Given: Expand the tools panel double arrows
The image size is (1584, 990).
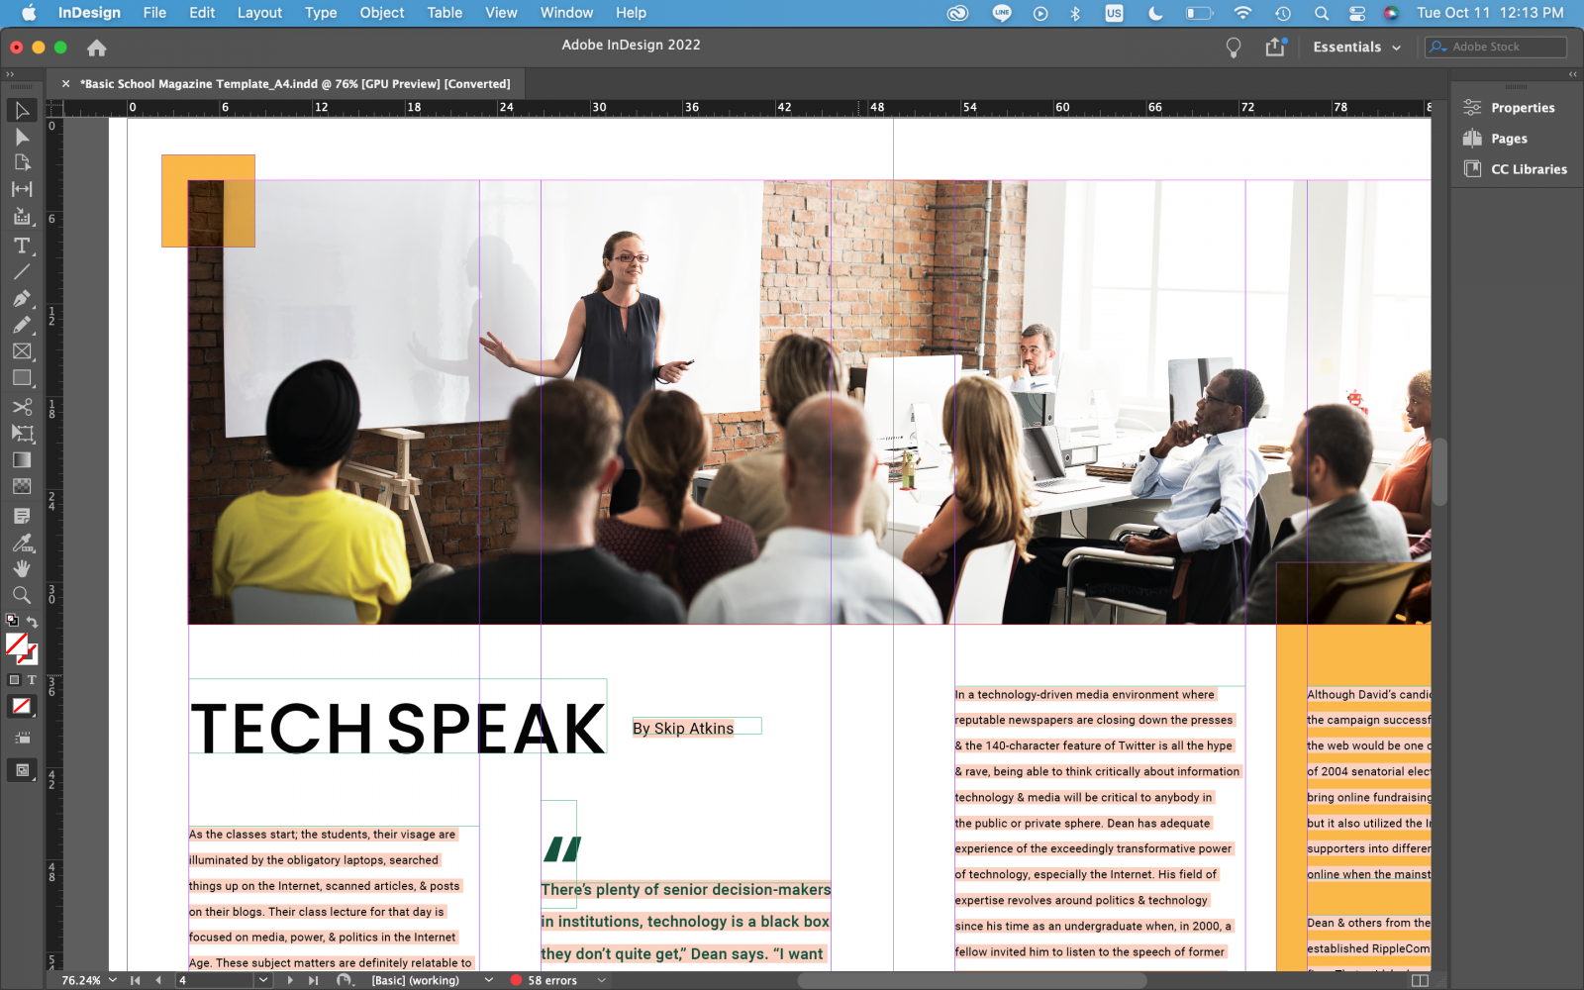Looking at the screenshot, I should [10, 74].
